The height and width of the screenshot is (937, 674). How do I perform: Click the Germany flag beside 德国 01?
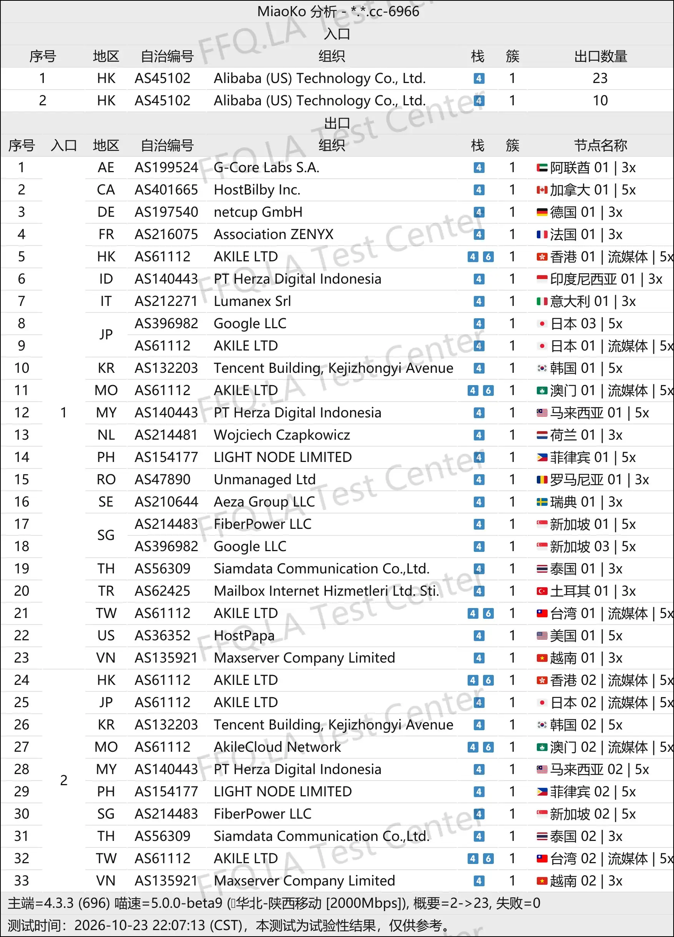(x=542, y=213)
